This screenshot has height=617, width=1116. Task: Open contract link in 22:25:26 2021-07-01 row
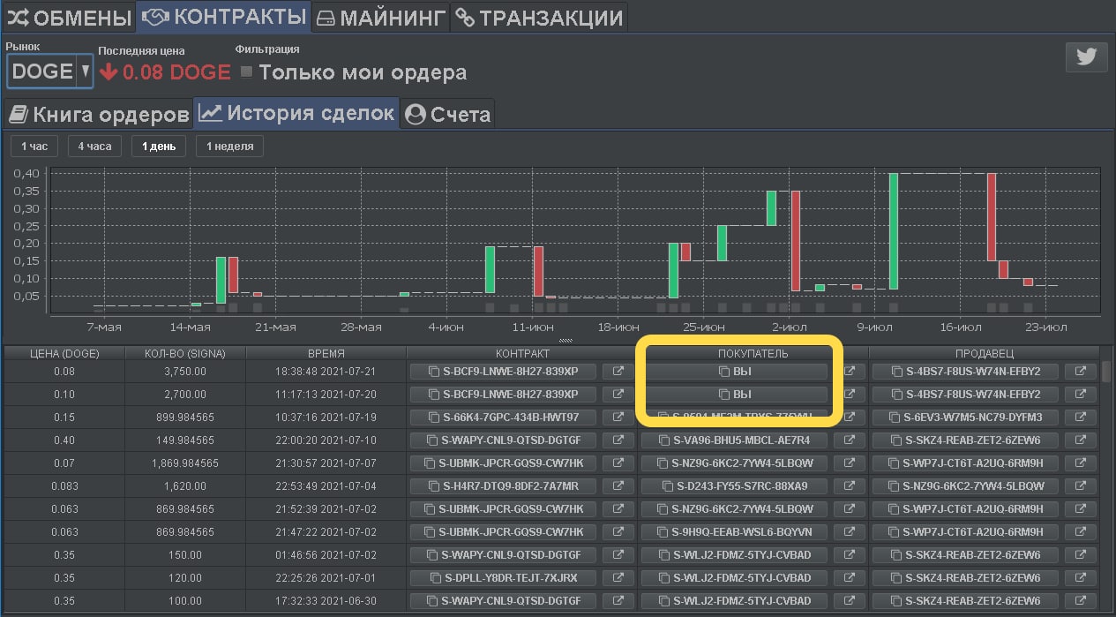coord(618,578)
